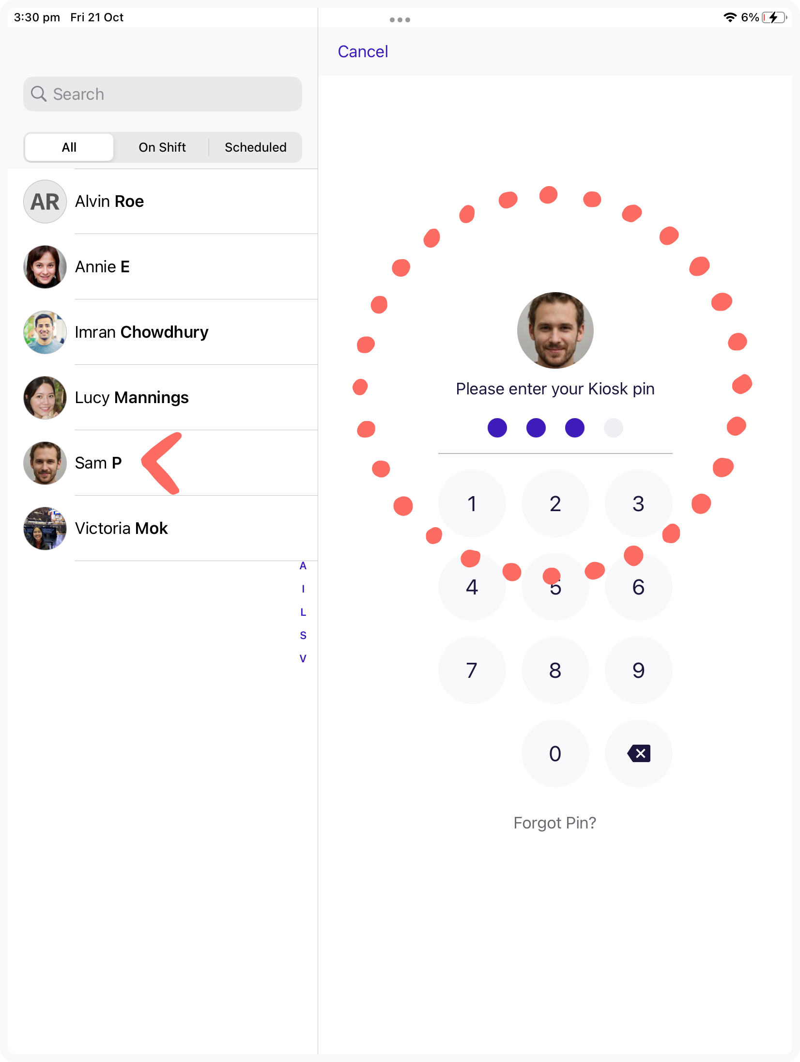Cancel the Kiosk pin entry

pos(363,51)
